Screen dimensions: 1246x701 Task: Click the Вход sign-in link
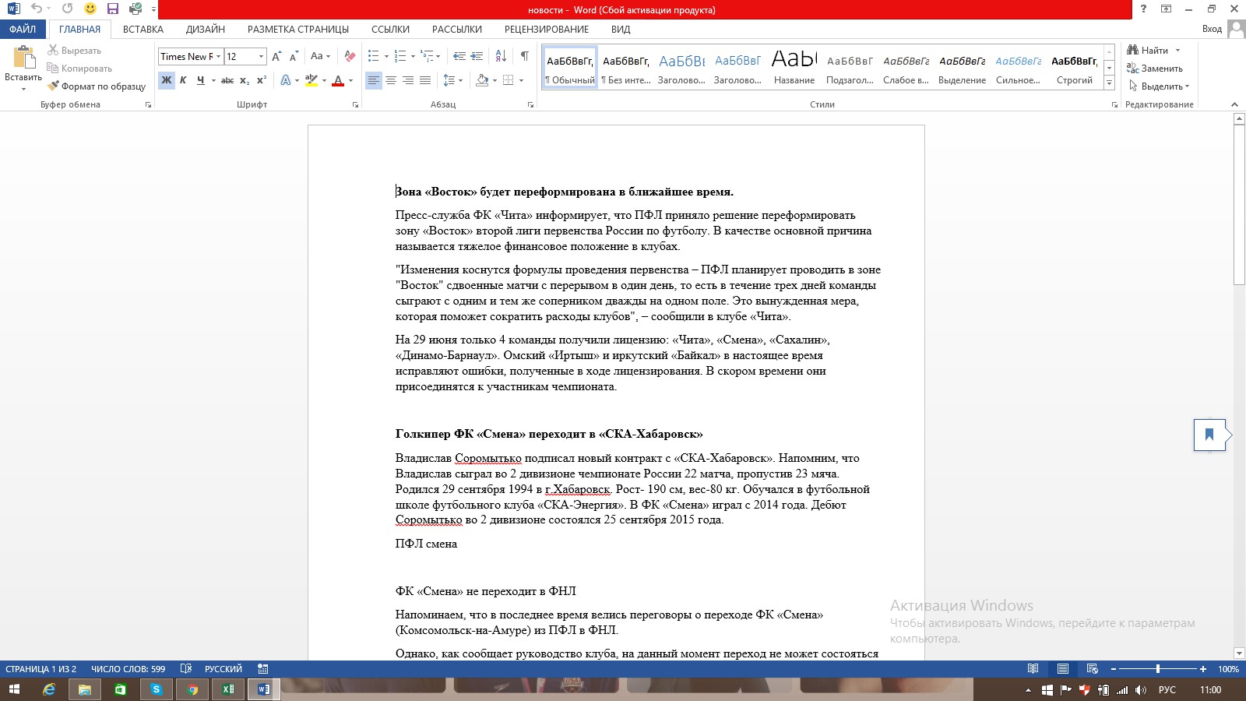tap(1212, 29)
